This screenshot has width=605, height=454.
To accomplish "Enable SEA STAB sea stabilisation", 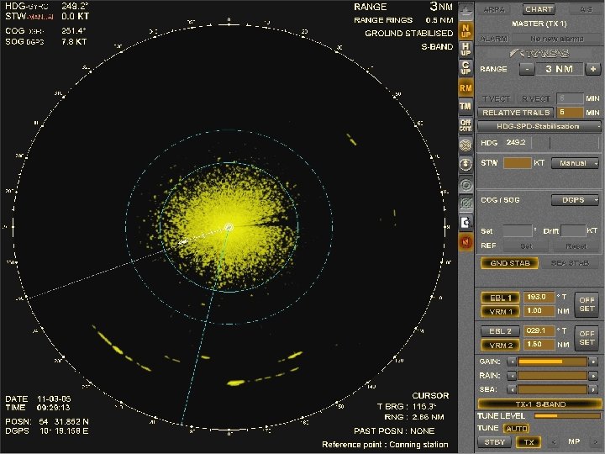I will click(x=570, y=263).
